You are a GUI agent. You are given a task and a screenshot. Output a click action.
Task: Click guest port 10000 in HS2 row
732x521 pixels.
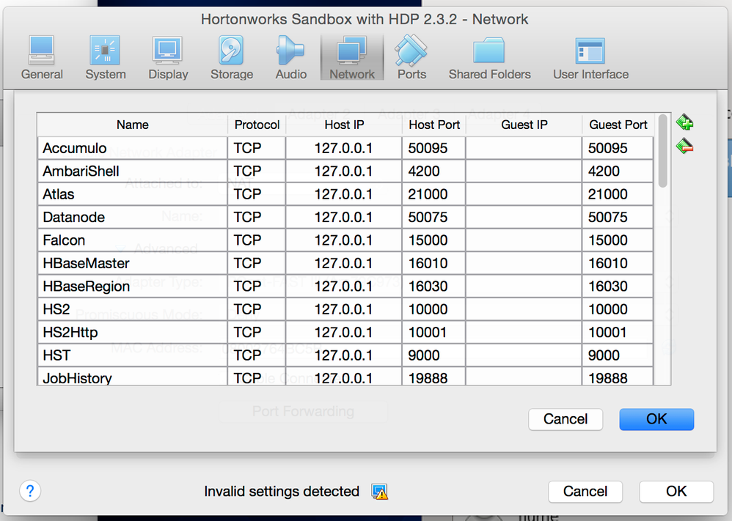(x=618, y=309)
